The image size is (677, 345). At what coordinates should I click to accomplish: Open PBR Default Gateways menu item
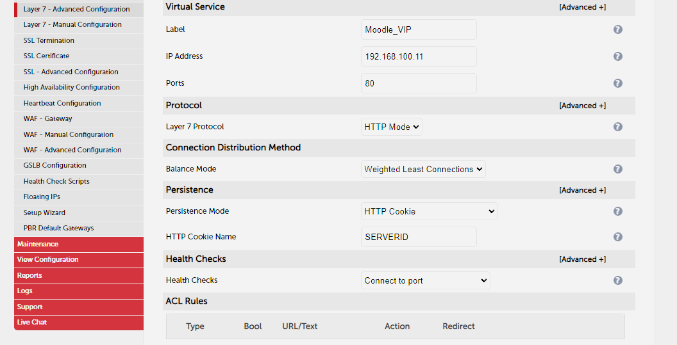(79, 228)
